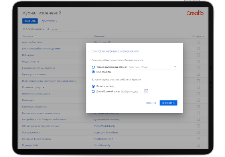Click the 'SysModuleReport' name cell
The height and width of the screenshot is (157, 225).
point(104,139)
